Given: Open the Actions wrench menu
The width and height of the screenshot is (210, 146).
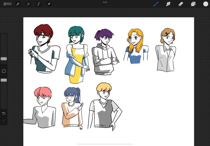Looking at the screenshot, I should tap(18, 4).
